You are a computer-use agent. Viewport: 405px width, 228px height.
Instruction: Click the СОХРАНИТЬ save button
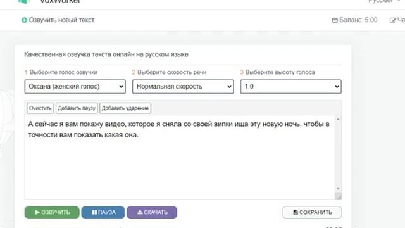(312, 212)
